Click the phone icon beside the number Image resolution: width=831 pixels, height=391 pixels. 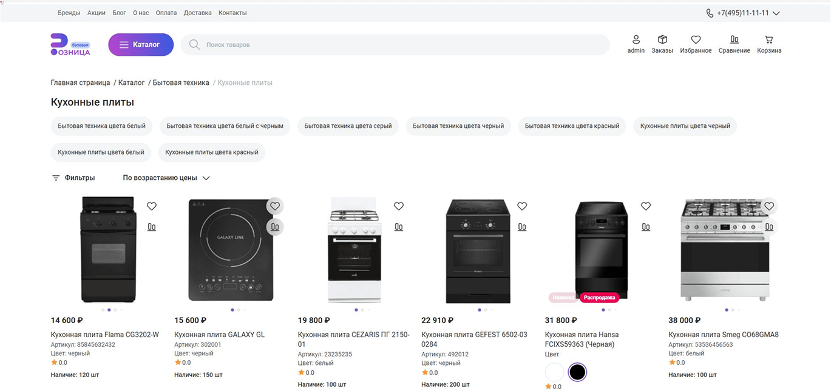coord(710,13)
